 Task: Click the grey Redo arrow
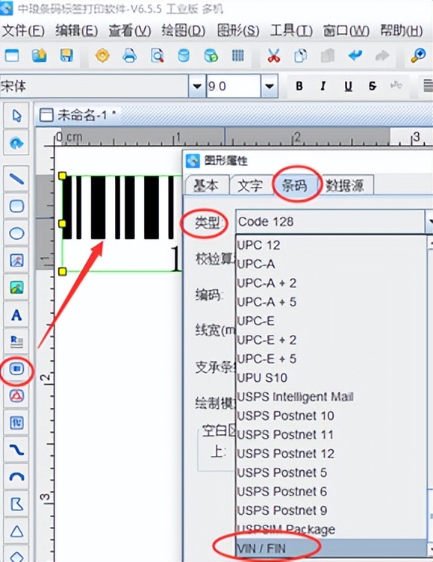[x=381, y=55]
